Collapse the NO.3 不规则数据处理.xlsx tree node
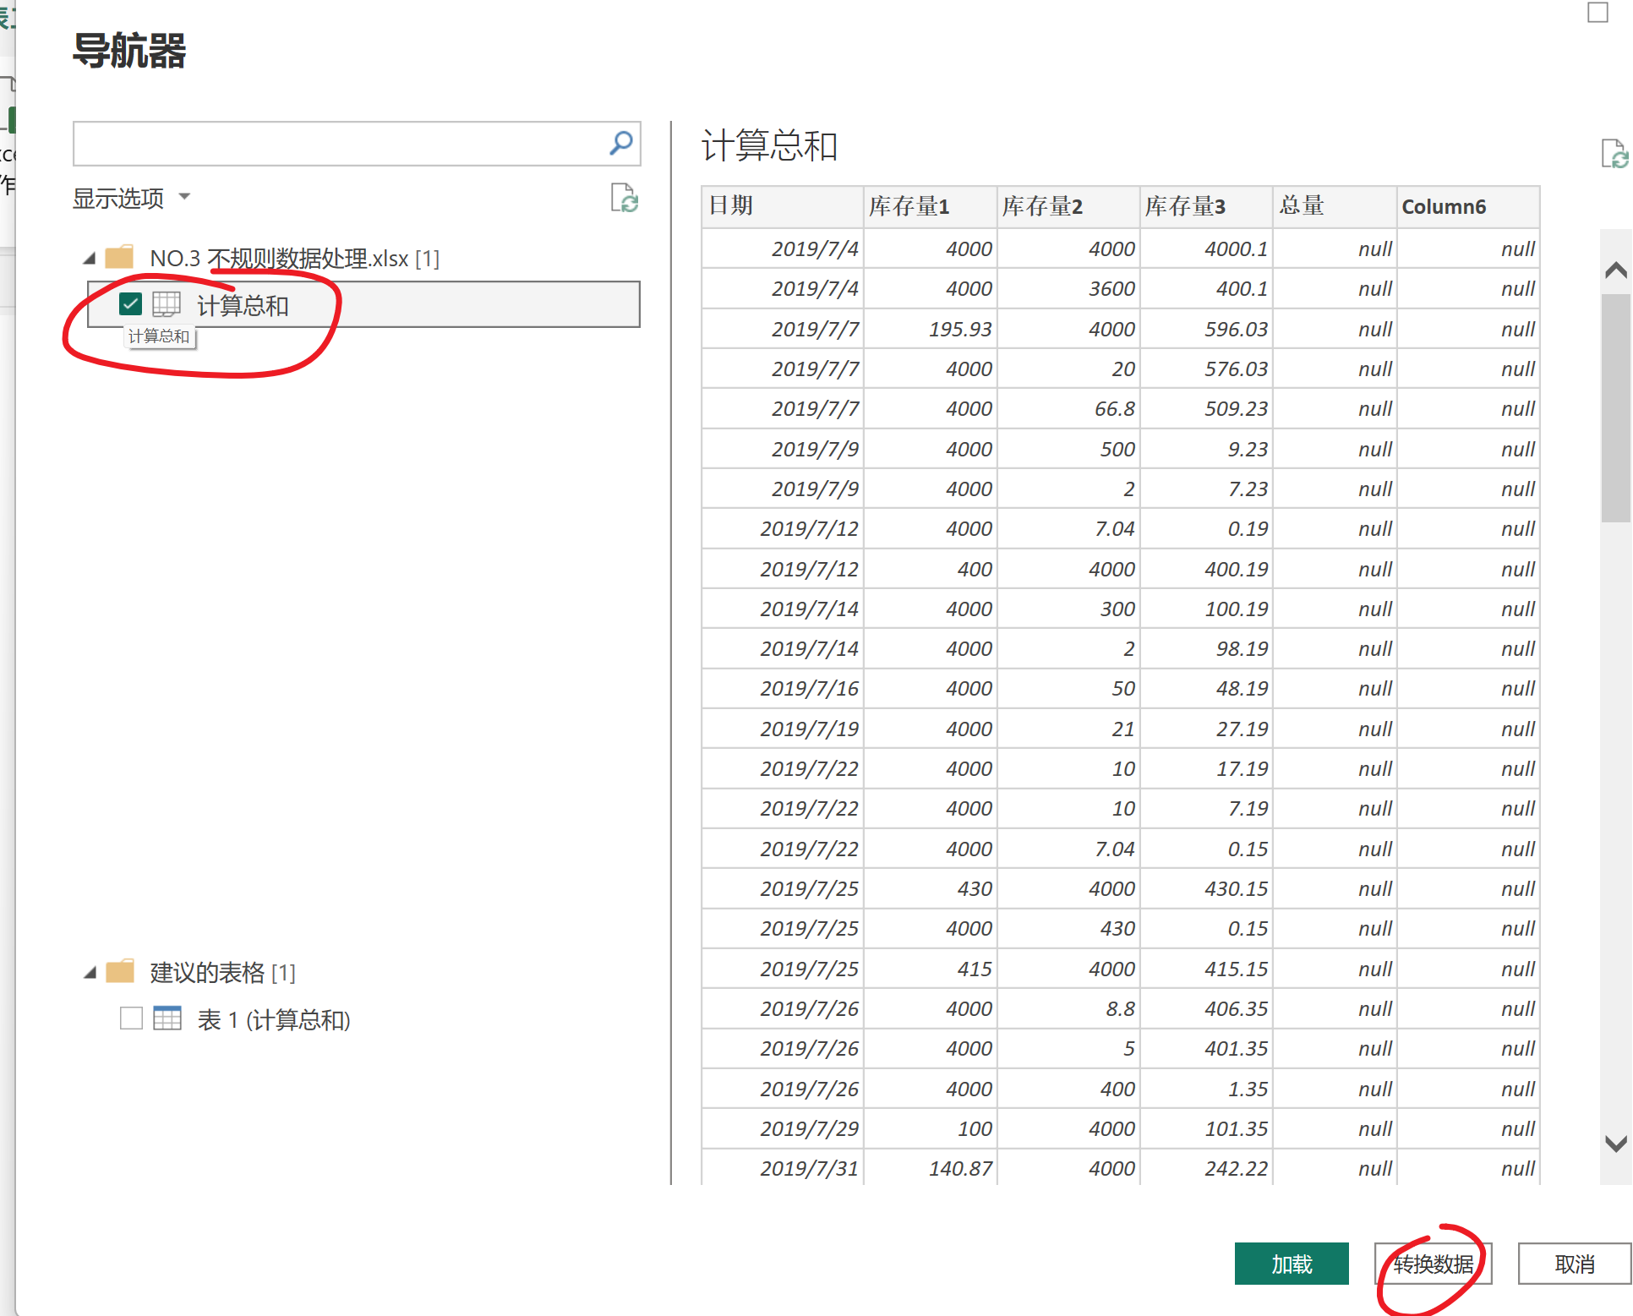Viewport: 1633px width, 1316px height. click(x=90, y=258)
